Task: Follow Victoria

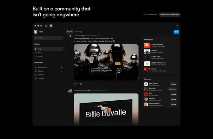Action: point(174,99)
